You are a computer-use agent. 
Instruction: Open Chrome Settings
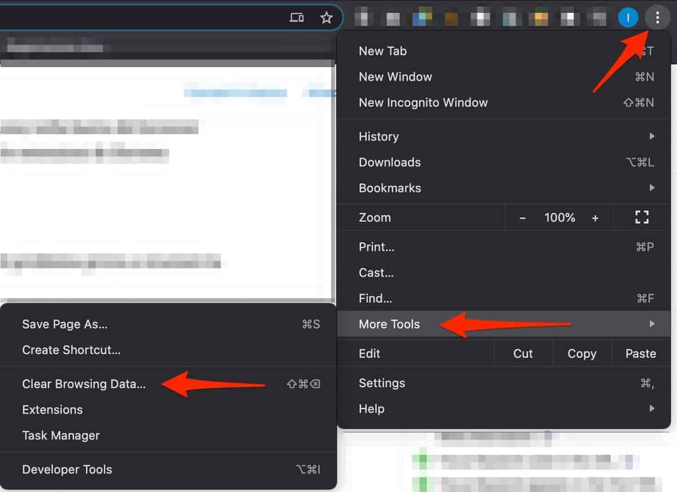(x=382, y=383)
